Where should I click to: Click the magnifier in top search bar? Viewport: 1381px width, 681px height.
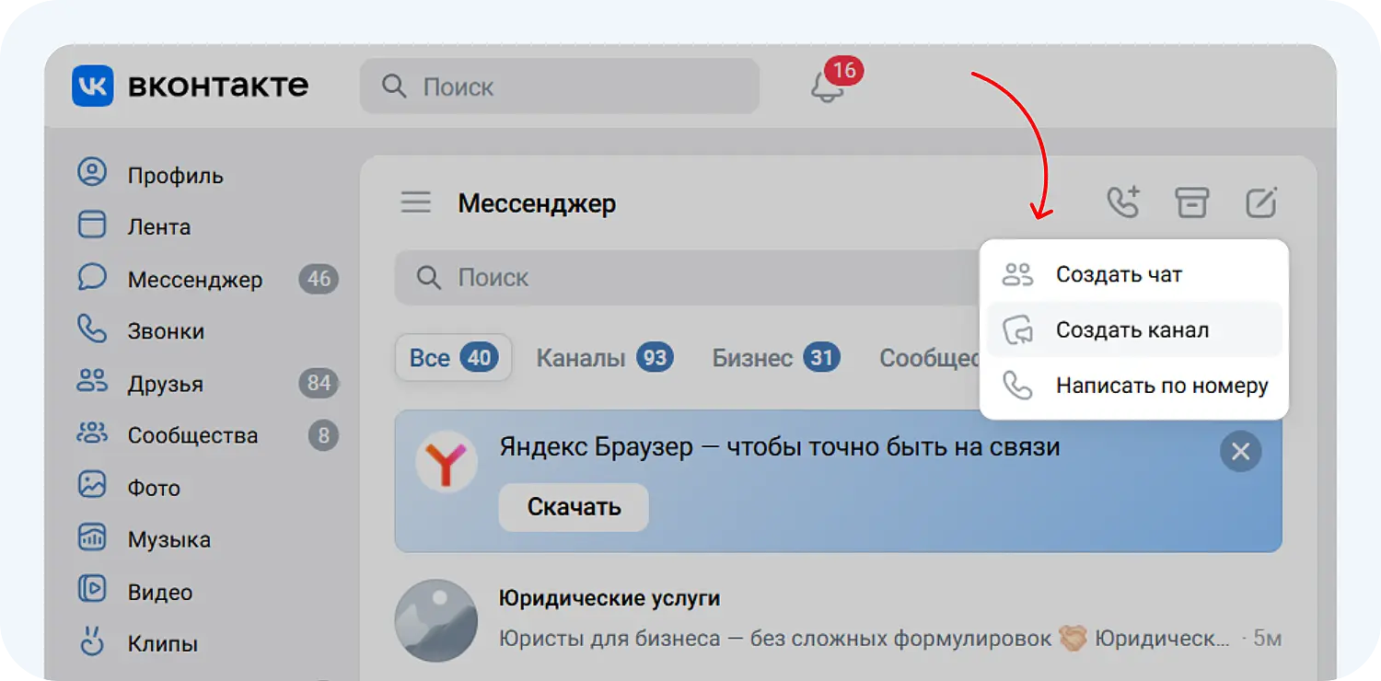tap(394, 87)
